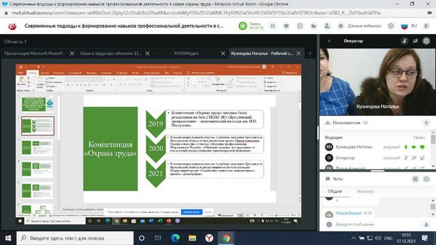Open chat settings gear icon in Чаты

426,179
